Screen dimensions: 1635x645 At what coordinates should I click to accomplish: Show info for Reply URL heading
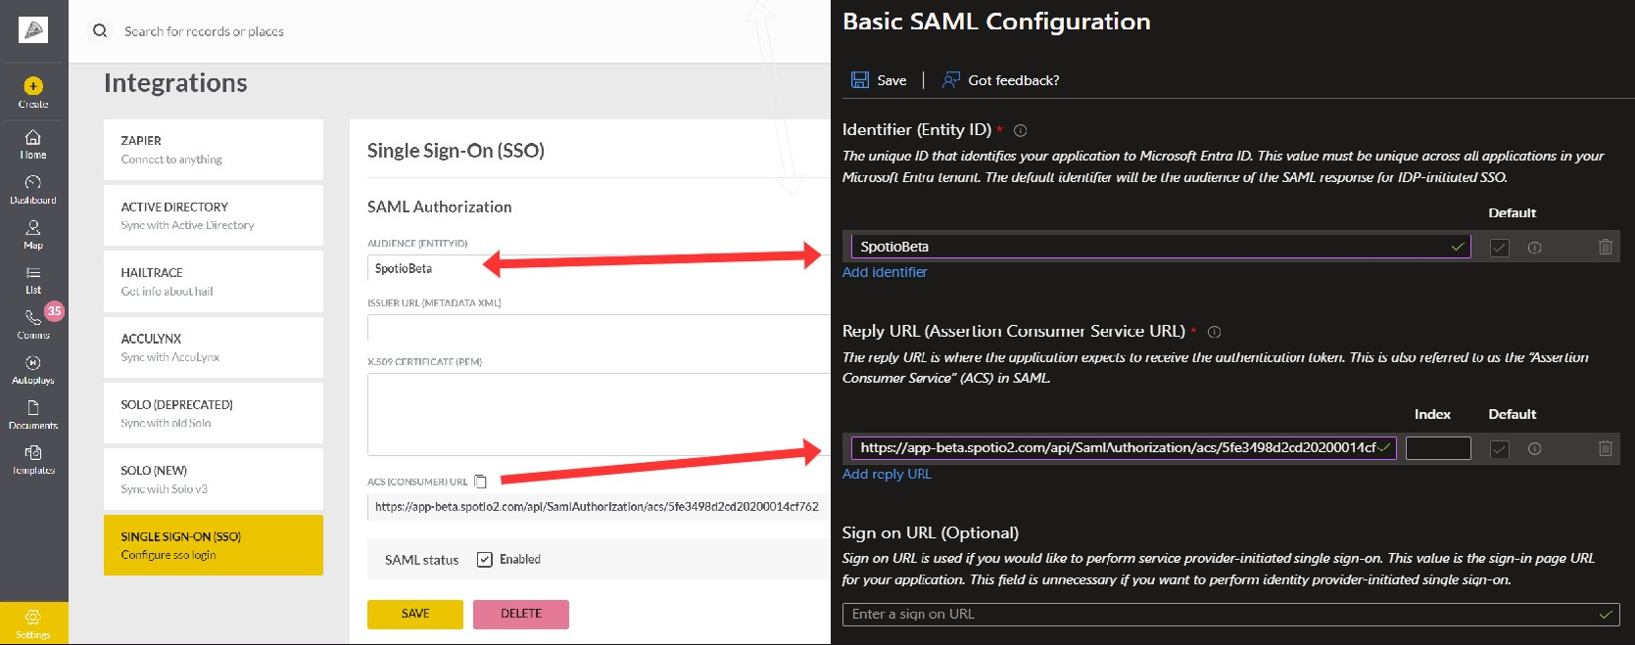tap(1214, 332)
